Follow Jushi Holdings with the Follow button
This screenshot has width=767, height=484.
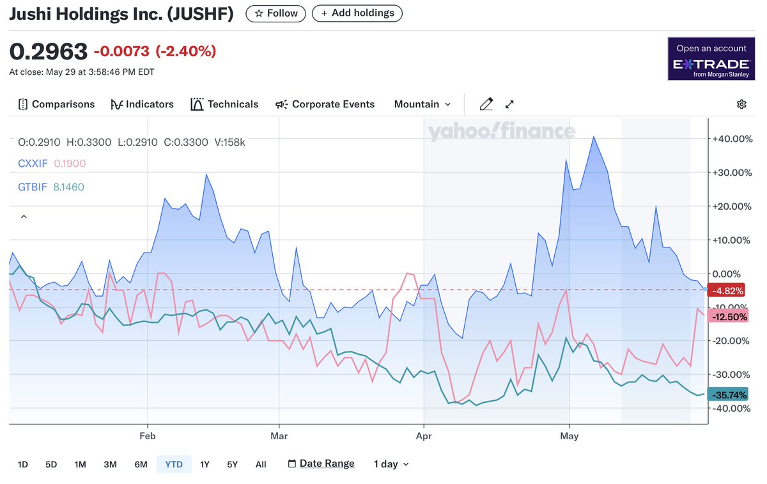click(x=276, y=13)
